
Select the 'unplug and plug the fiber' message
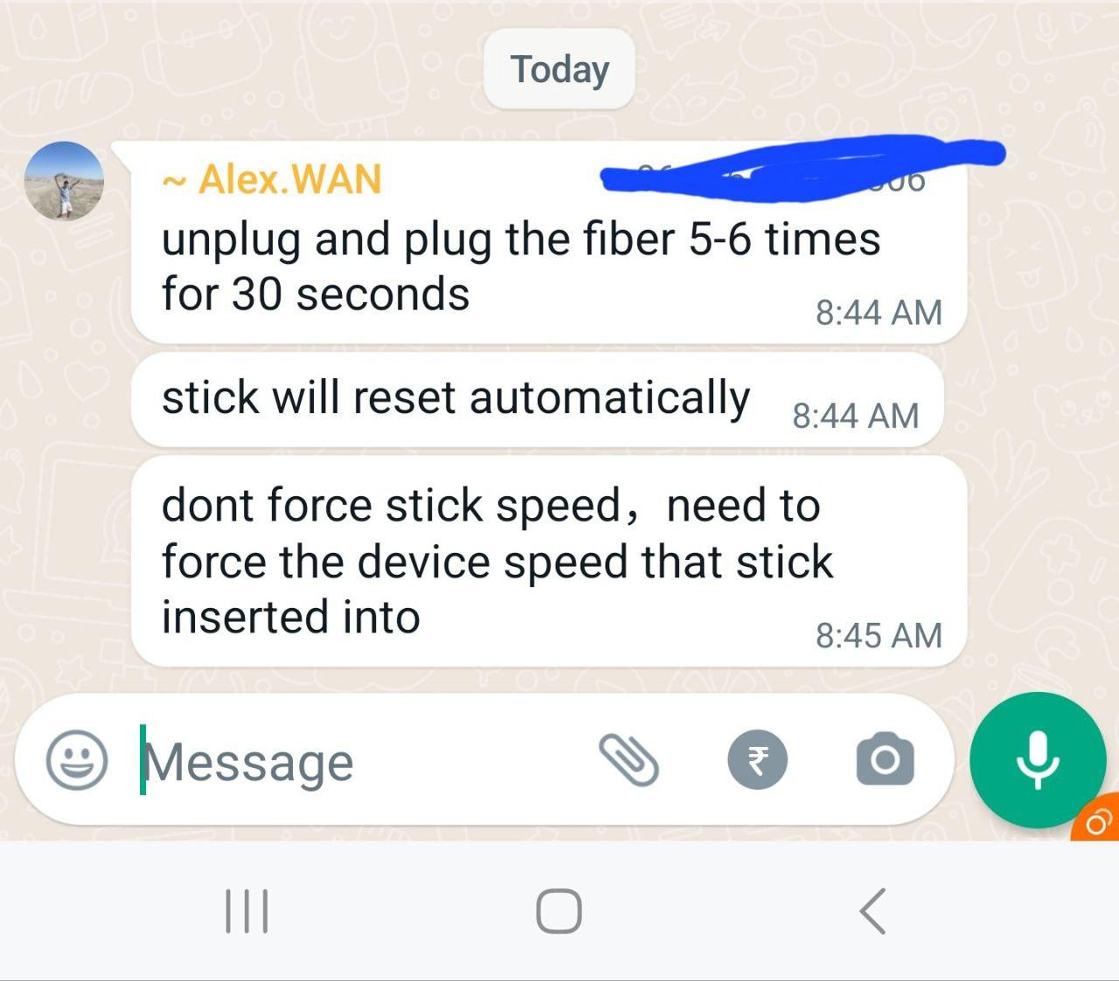pos(549,243)
